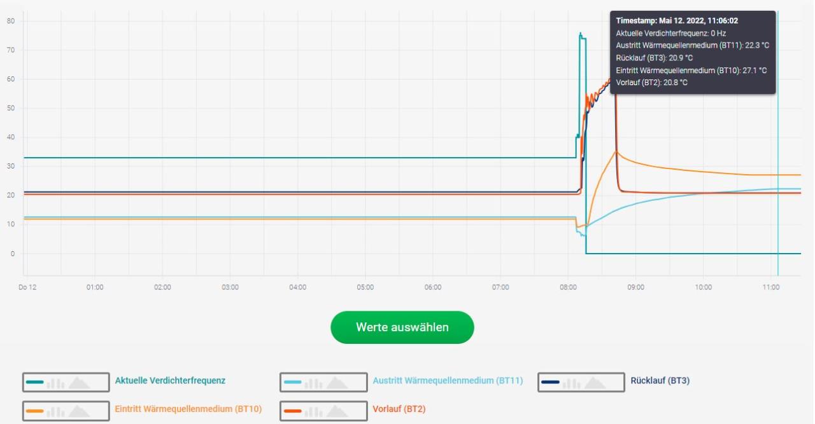
Task: Click the 01:00 time axis label
Action: pyautogui.click(x=95, y=287)
